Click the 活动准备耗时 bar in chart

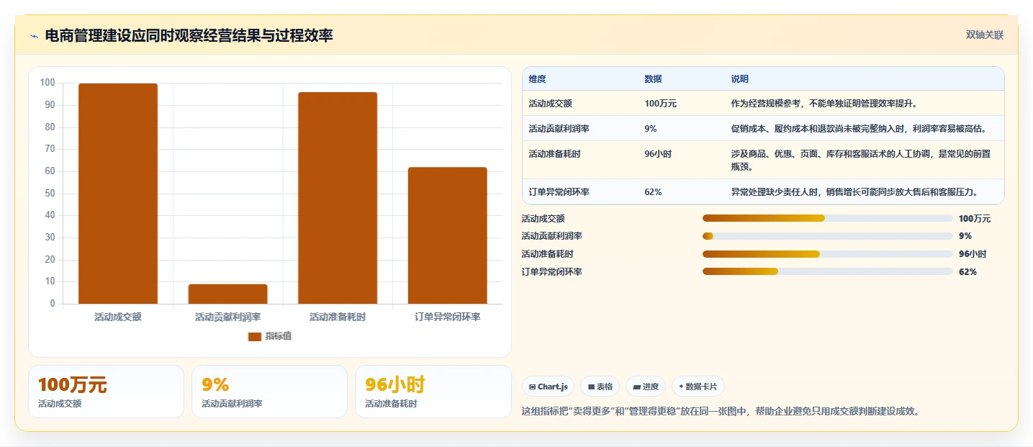(338, 198)
